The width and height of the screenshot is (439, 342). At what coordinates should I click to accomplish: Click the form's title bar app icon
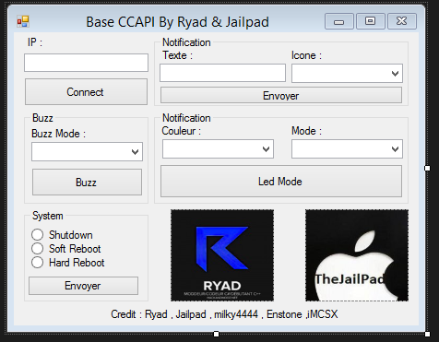[23, 21]
